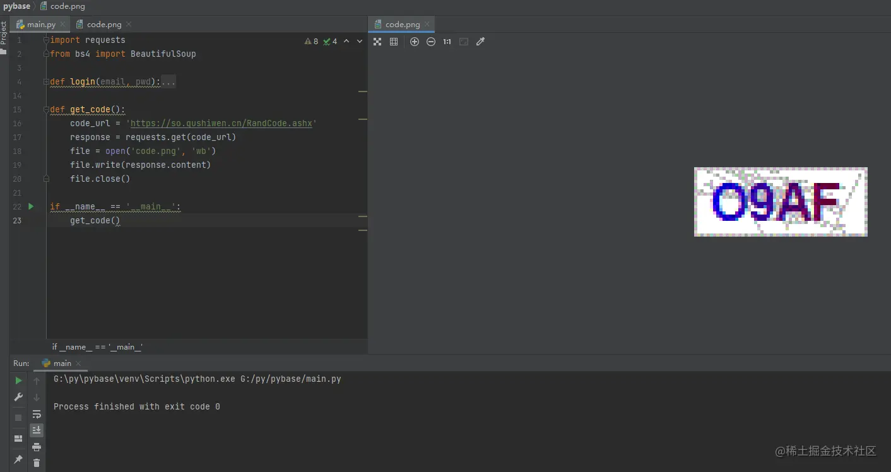Click pybase in the navigation breadcrumb
The width and height of the screenshot is (891, 472).
coord(16,6)
